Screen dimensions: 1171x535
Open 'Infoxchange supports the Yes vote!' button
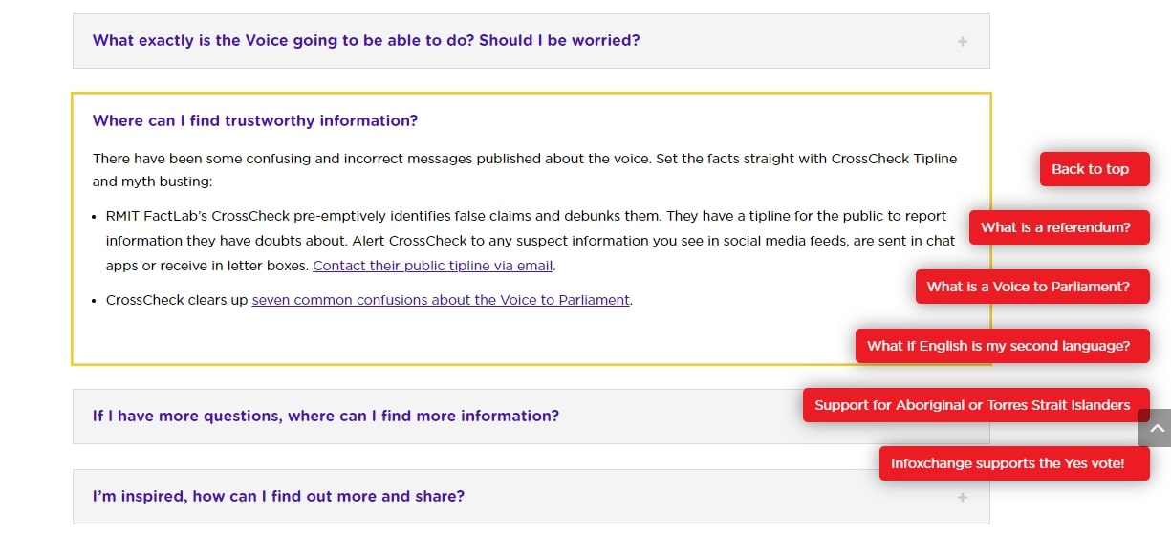[1008, 463]
